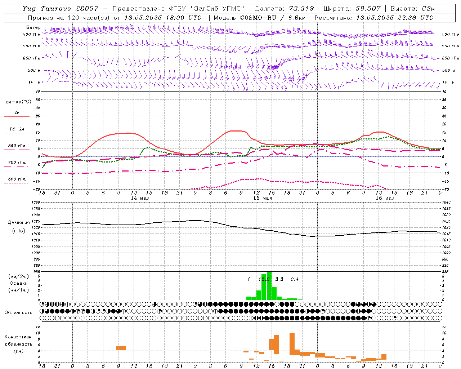This screenshot has height=369, width=461.
Task: Click the "850 гПа" entry in temperature legend
Action: click(x=17, y=146)
